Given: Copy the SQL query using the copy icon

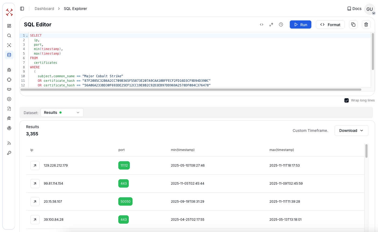Looking at the screenshot, I should coord(353,24).
